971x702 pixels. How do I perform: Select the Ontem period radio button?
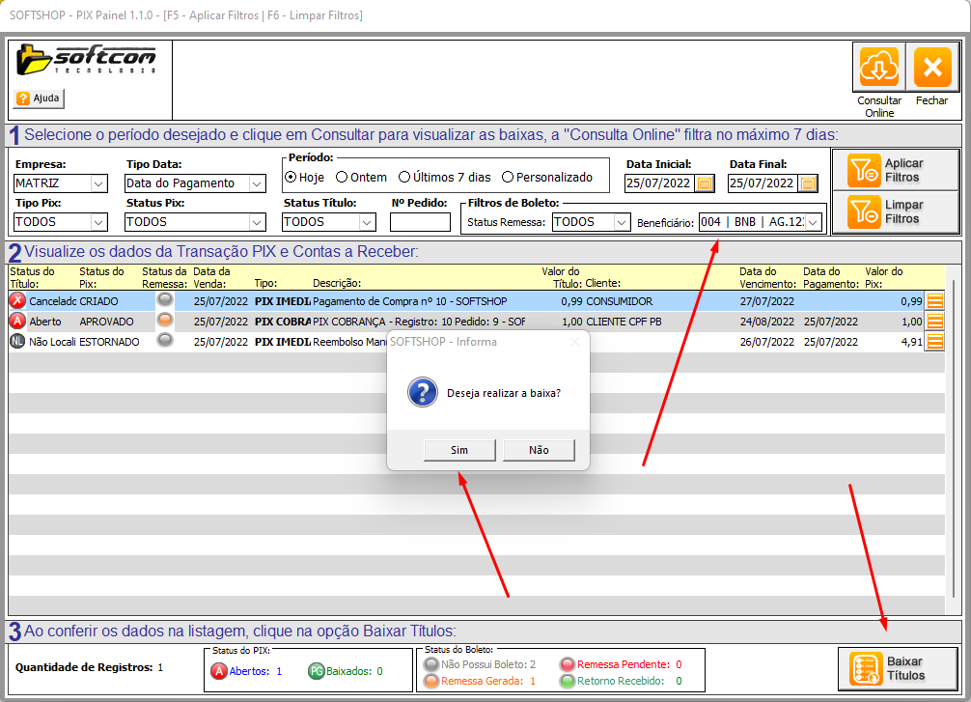pos(342,178)
